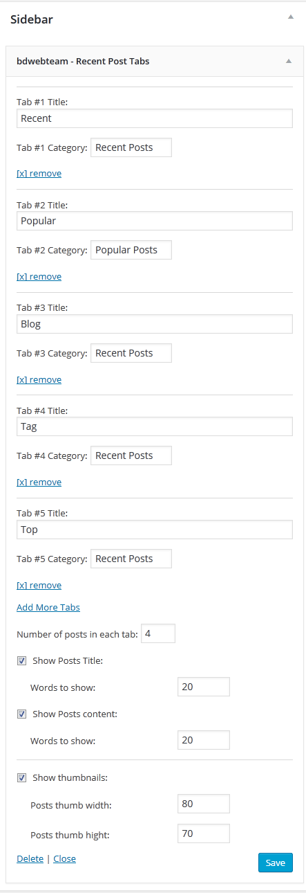Open the Tab #2 Category dropdown
This screenshot has width=306, height=893.
(x=131, y=250)
